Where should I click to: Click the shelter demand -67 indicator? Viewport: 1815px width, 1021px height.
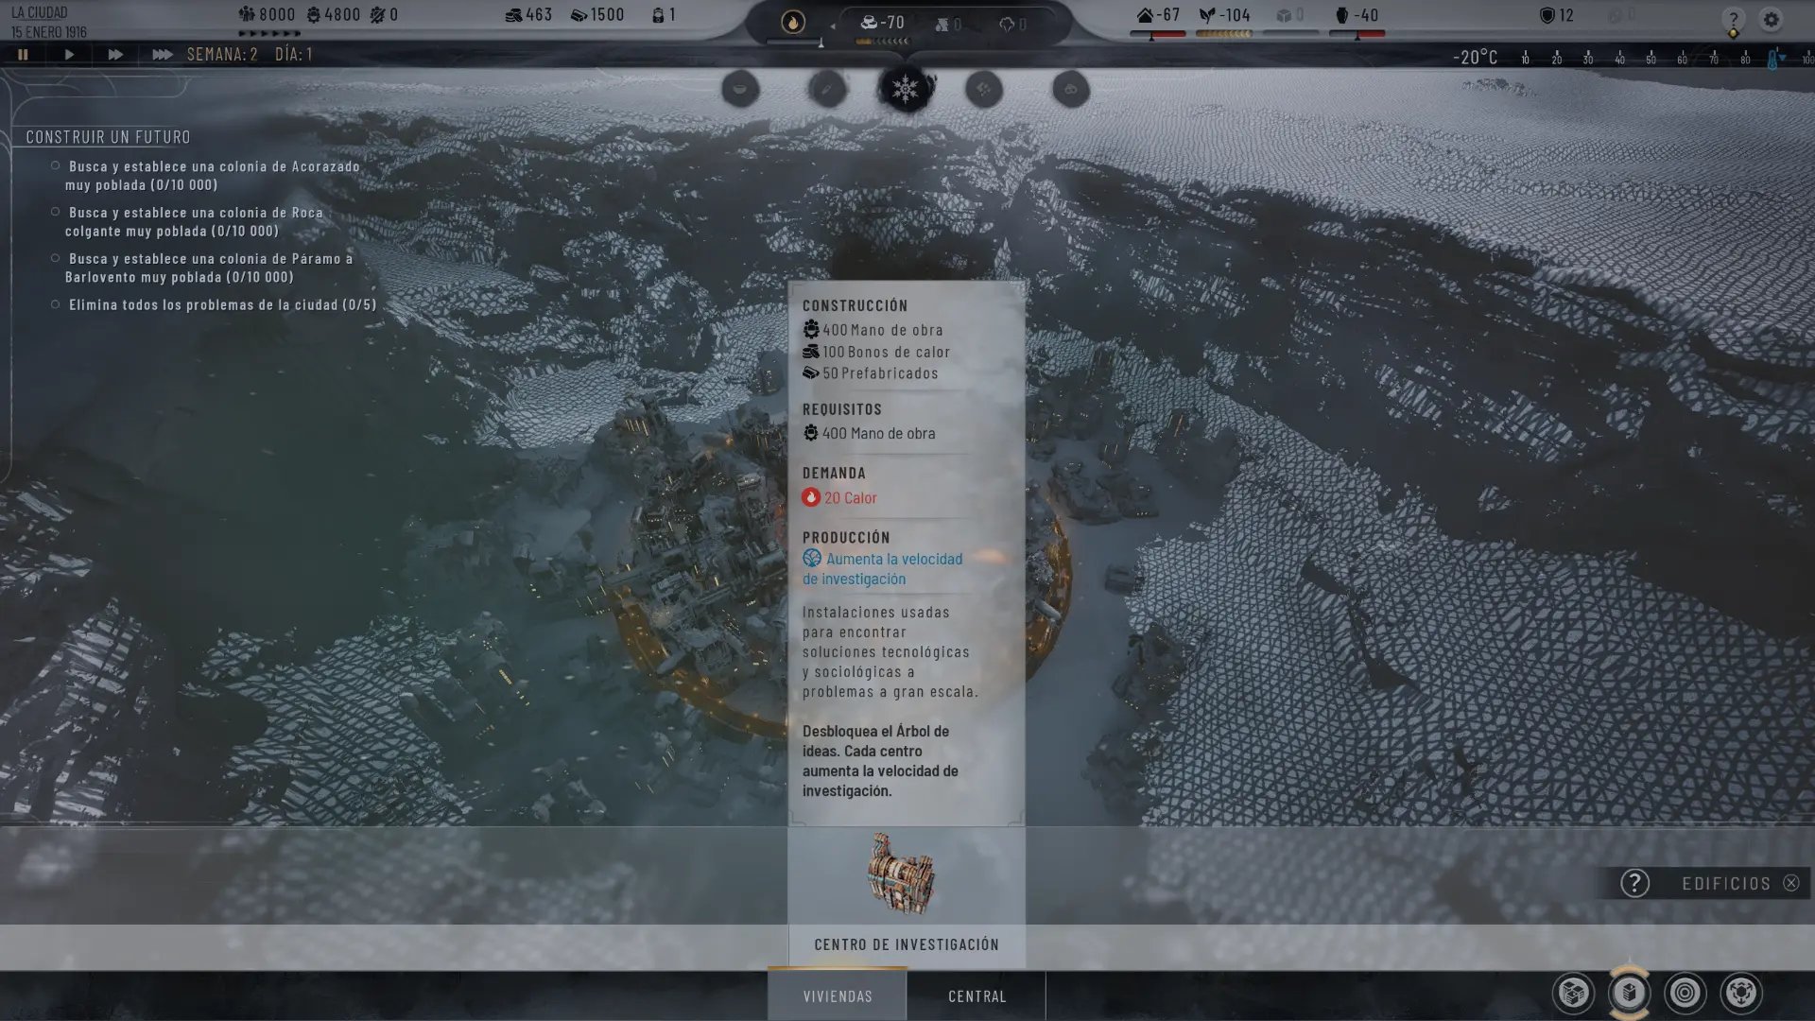point(1158,15)
